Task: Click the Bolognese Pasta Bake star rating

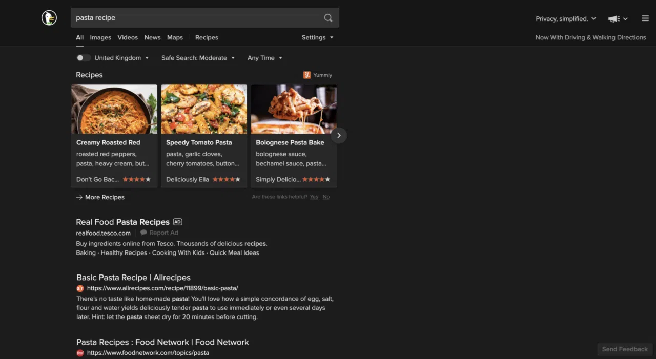Action: pos(316,180)
